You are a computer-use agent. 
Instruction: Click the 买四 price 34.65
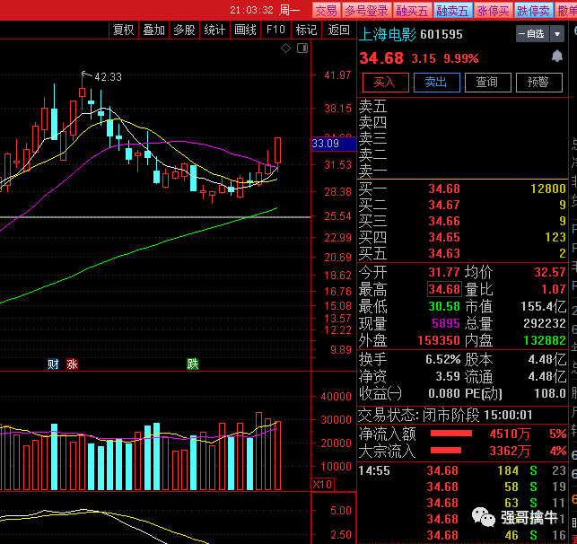pos(444,237)
